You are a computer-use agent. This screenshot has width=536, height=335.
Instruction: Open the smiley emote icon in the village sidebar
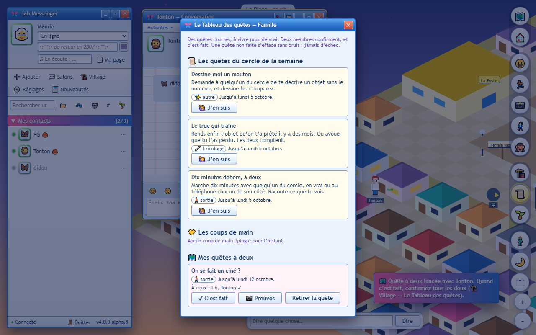point(520,63)
